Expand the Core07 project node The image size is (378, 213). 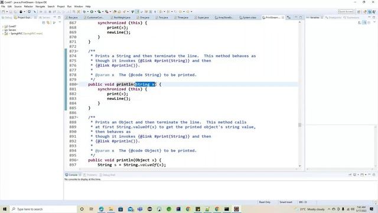[2, 26]
